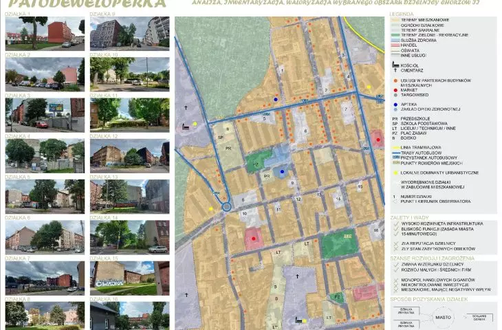Click the yellow Lokalne Dominanty dot in legend
Viewport: 502px width, 330px height.
(395, 173)
